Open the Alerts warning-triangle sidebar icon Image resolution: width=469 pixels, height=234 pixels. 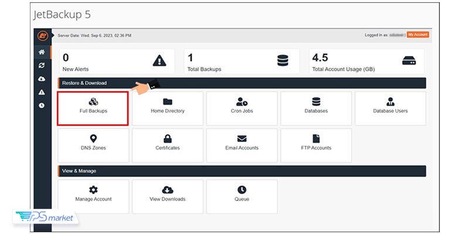[x=42, y=92]
